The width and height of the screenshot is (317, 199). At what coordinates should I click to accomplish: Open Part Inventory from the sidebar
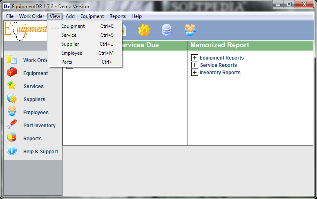tap(40, 126)
